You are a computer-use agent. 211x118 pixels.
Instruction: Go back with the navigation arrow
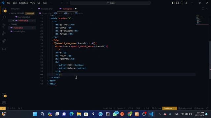(62, 3)
